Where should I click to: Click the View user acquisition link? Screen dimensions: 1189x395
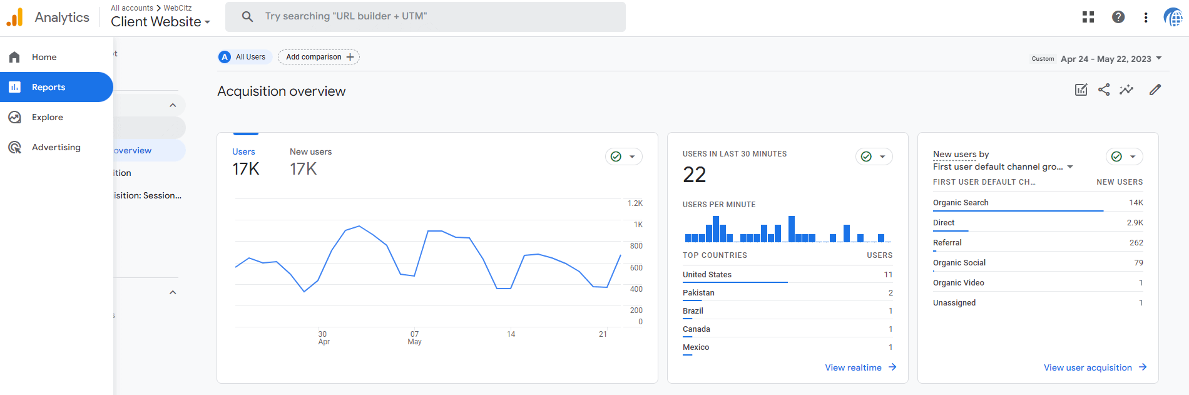[x=1095, y=367]
